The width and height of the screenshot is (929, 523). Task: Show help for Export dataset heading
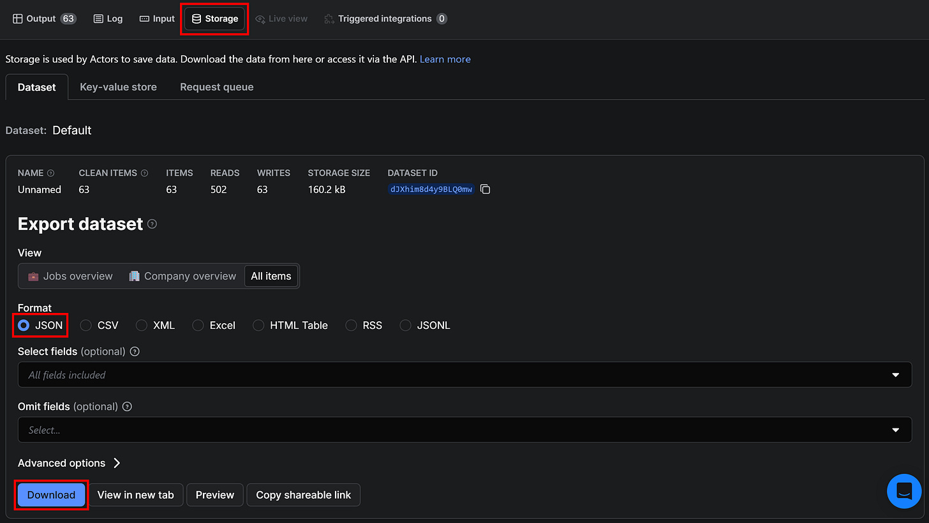coord(152,224)
